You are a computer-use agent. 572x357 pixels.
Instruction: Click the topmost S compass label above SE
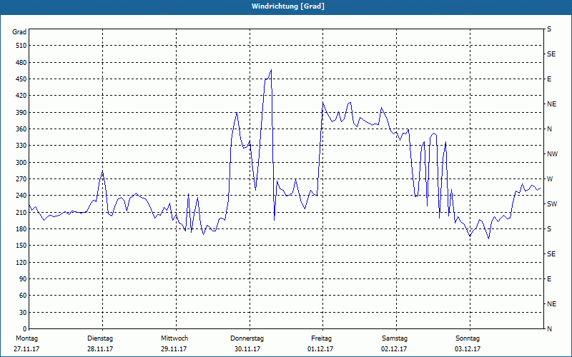coord(549,29)
